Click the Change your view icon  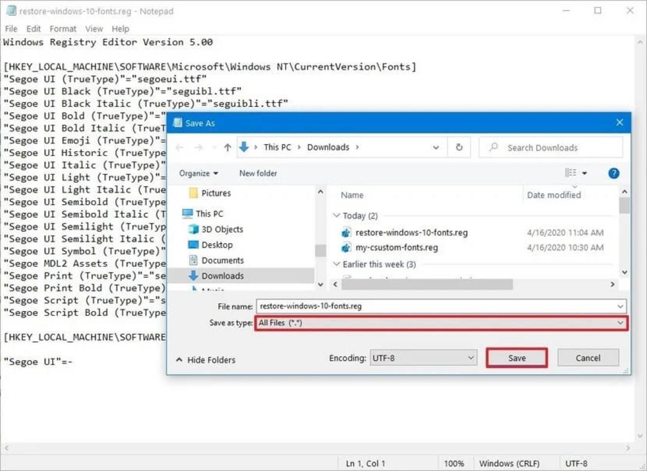(x=571, y=173)
